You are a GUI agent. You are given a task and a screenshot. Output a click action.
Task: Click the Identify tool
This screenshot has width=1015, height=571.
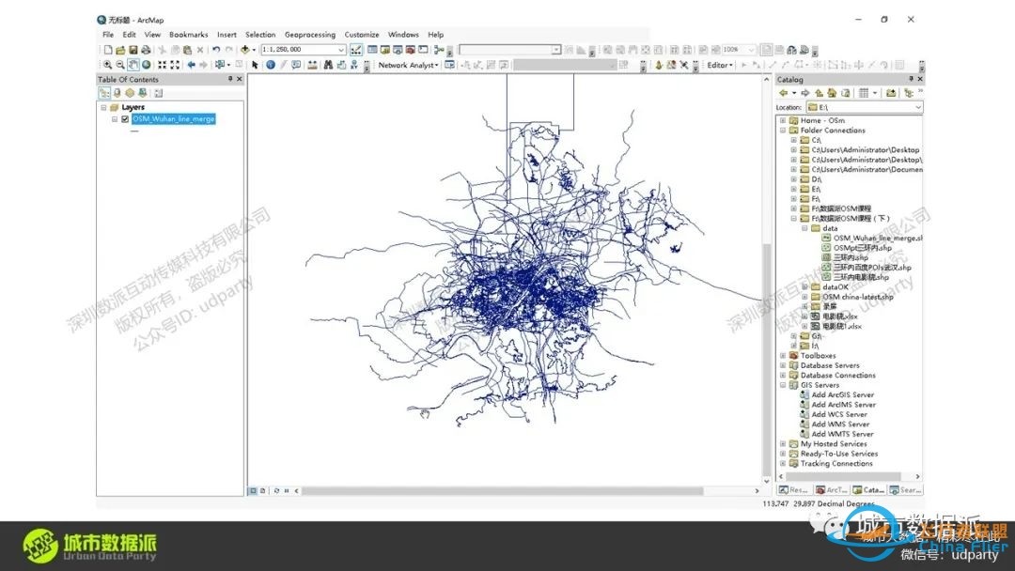point(271,64)
